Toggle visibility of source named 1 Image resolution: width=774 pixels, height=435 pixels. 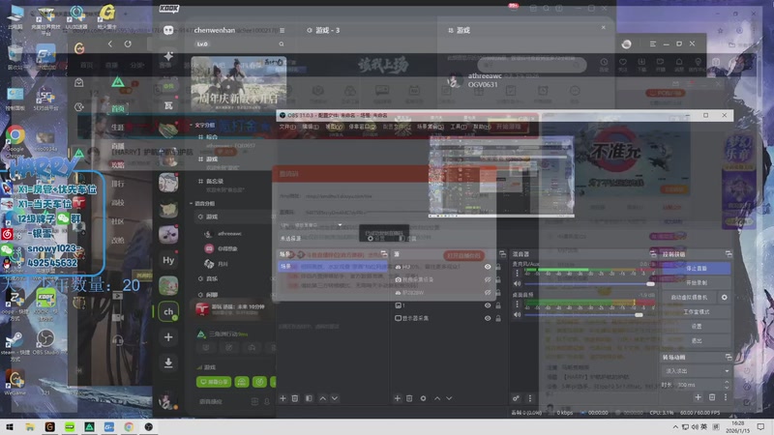pyautogui.click(x=488, y=305)
